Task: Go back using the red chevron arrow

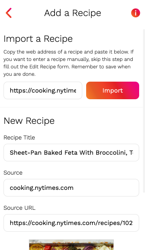Action: pos(9,13)
